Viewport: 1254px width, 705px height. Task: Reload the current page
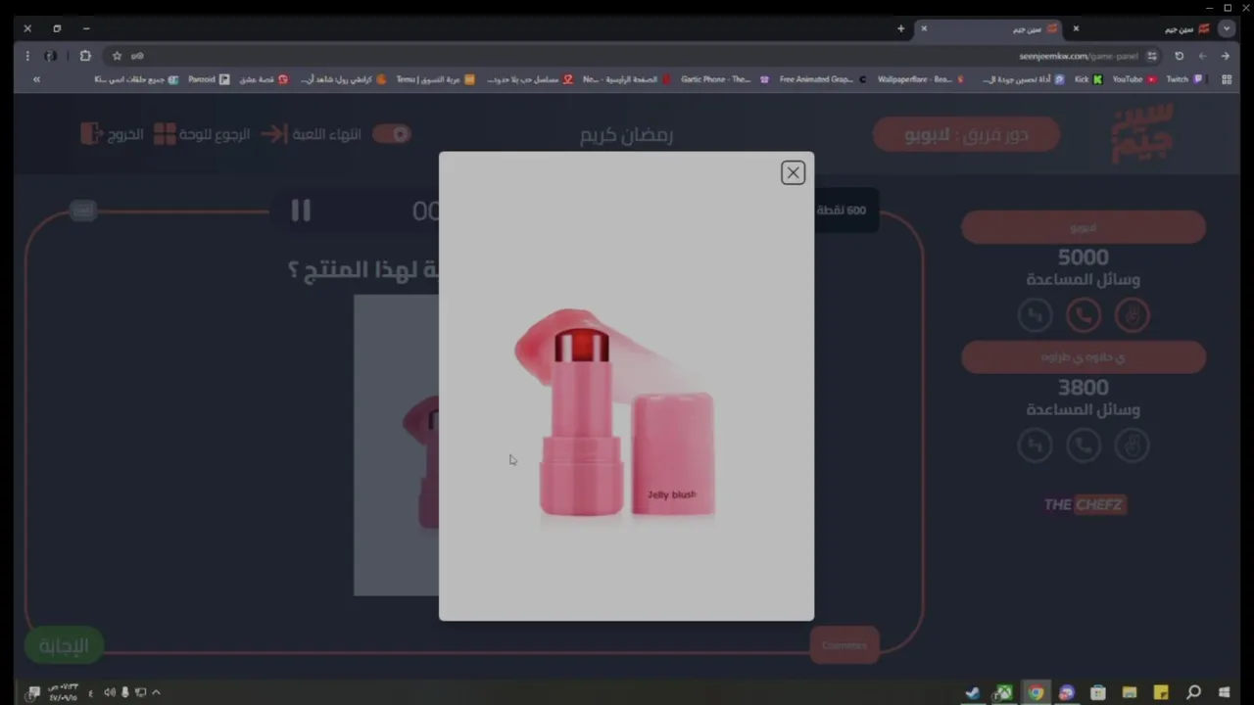point(1180,56)
